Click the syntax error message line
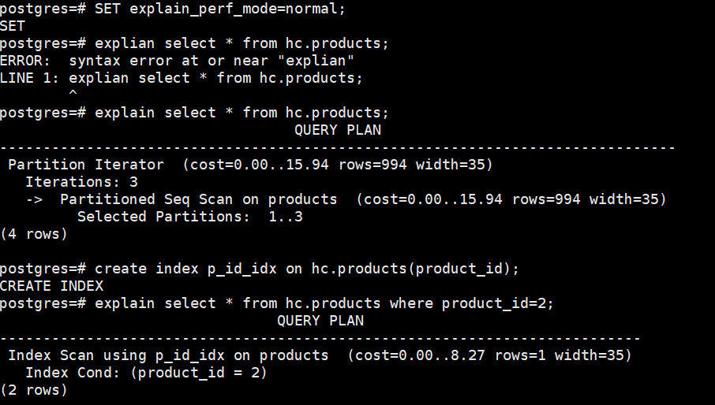715x405 pixels. point(177,61)
